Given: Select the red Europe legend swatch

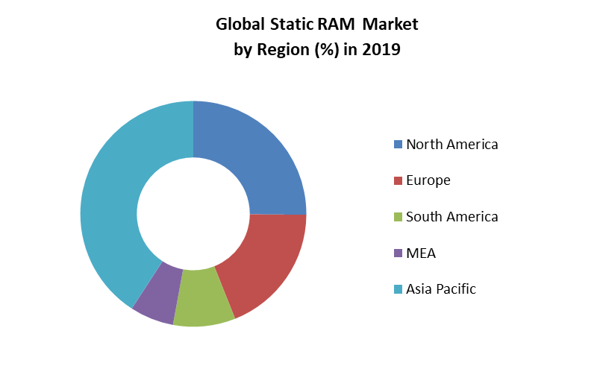Looking at the screenshot, I should [x=399, y=180].
